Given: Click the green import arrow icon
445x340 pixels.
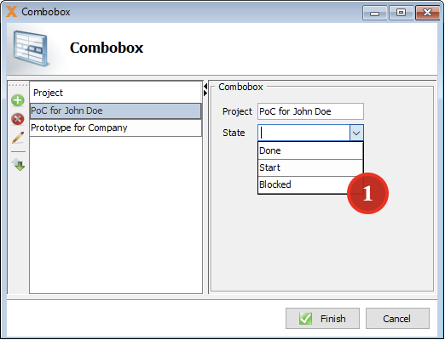Looking at the screenshot, I should (18, 164).
